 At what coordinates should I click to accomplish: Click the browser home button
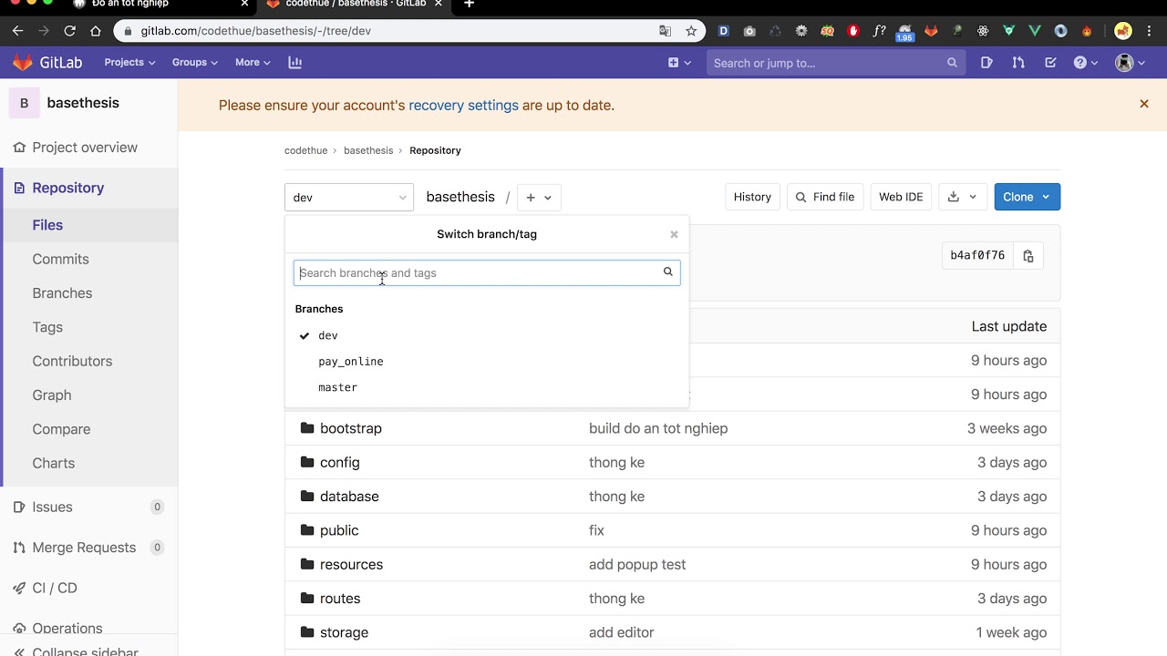96,31
